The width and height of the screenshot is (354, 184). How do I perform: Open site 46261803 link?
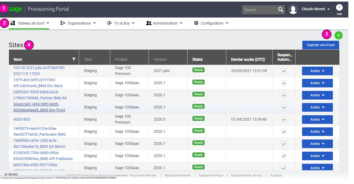(x=22, y=119)
